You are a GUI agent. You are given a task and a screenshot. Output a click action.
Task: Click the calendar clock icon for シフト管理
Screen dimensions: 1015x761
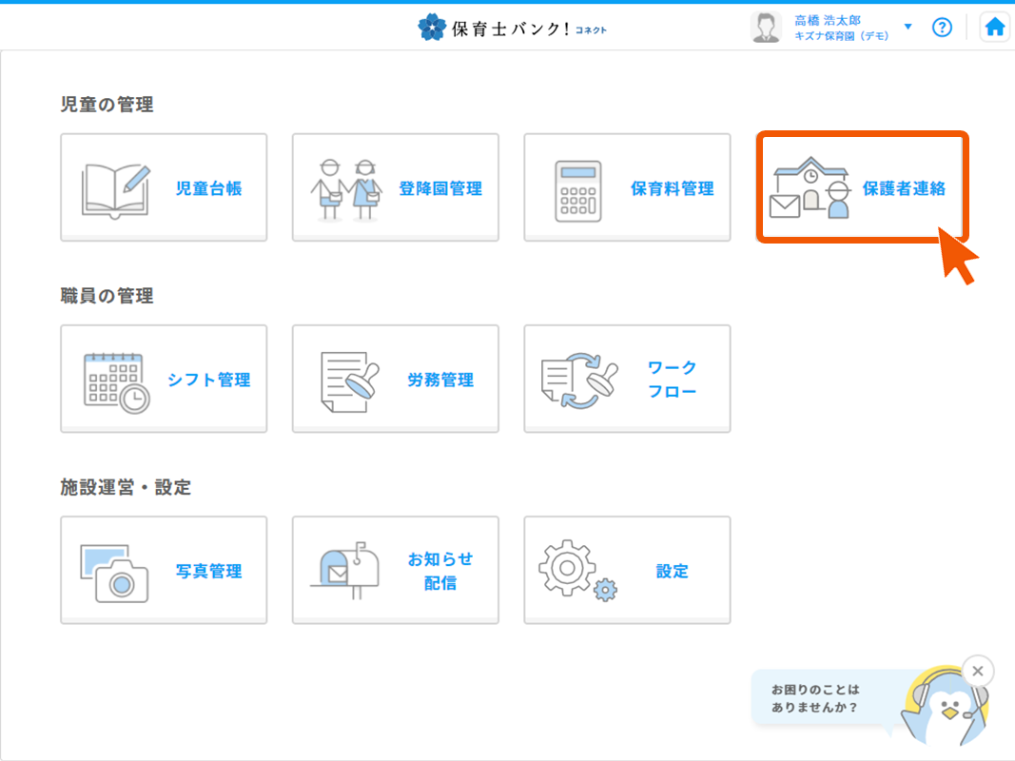[x=116, y=380]
